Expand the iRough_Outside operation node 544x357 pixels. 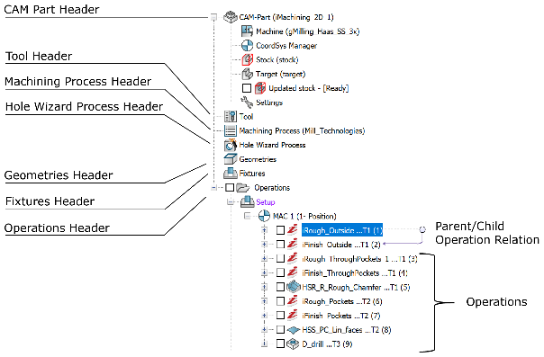coord(265,230)
